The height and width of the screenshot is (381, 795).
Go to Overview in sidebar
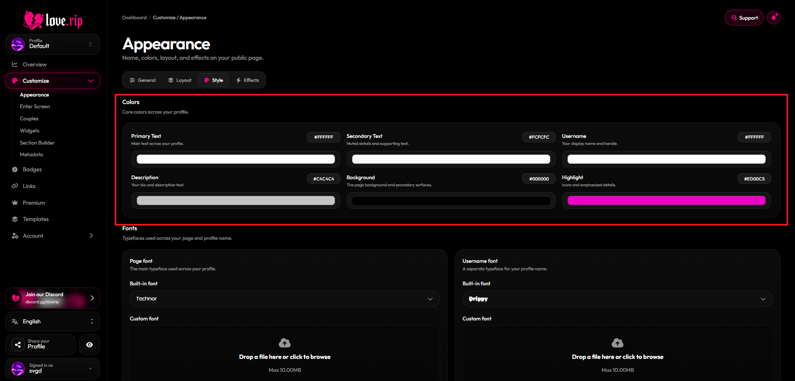[x=35, y=64]
